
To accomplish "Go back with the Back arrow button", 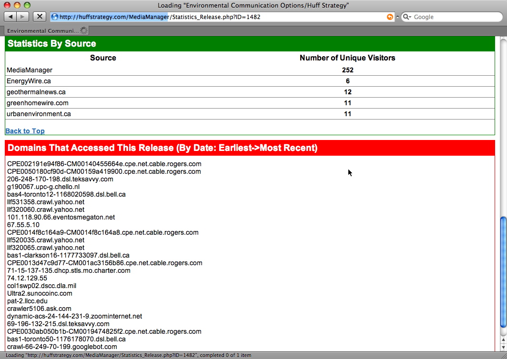I will pyautogui.click(x=10, y=17).
